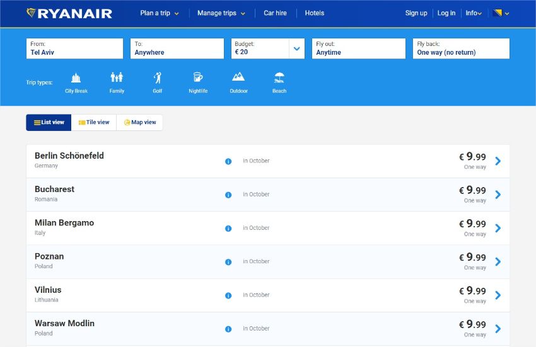
Task: Select the Bucharest destination name
Action: pyautogui.click(x=54, y=189)
